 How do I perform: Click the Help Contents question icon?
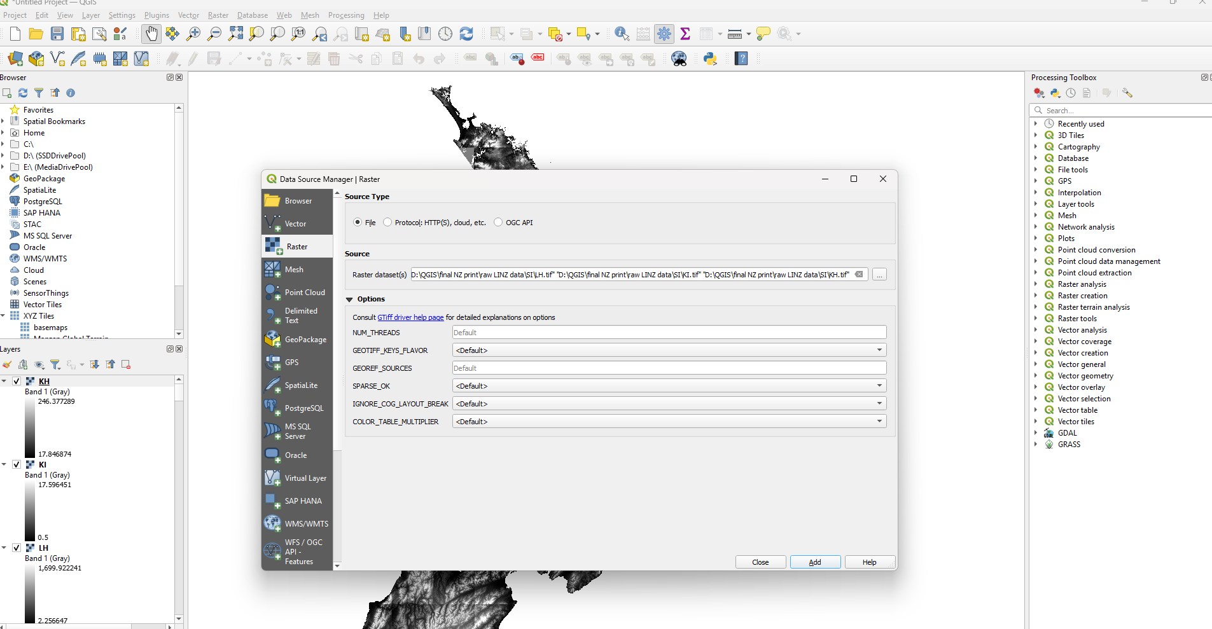[741, 59]
